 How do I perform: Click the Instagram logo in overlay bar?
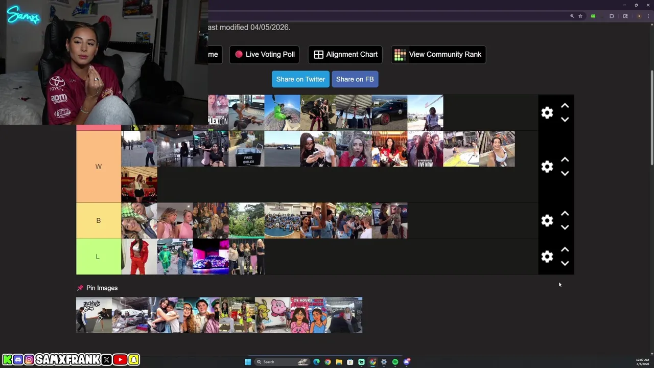(x=29, y=360)
